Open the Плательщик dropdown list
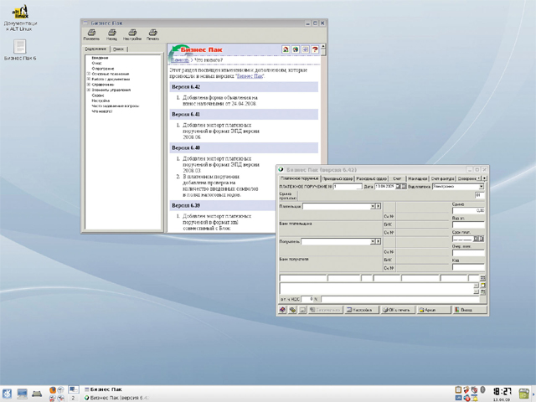 [x=373, y=206]
